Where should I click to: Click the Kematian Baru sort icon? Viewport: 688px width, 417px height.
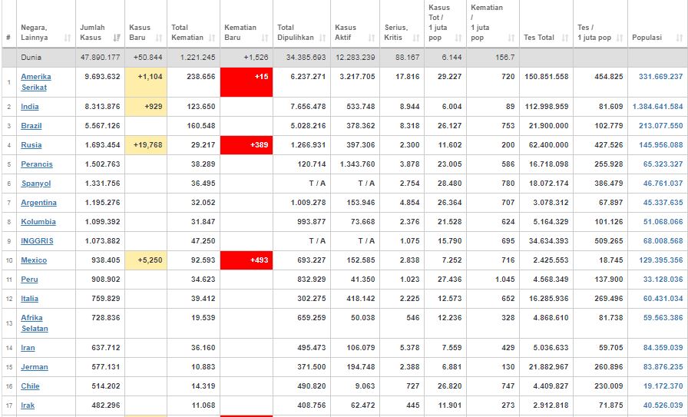click(x=265, y=38)
